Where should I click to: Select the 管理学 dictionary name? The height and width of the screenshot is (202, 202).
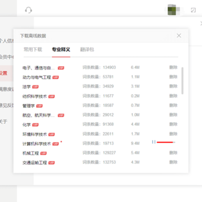click(29, 105)
